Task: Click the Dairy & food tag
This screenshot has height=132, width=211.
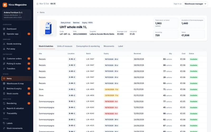Action: (65, 23)
